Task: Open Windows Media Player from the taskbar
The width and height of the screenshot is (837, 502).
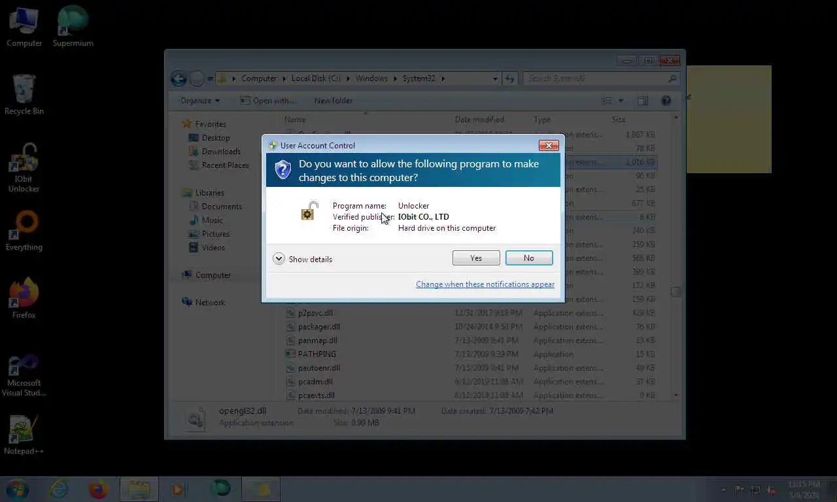Action: click(x=178, y=489)
